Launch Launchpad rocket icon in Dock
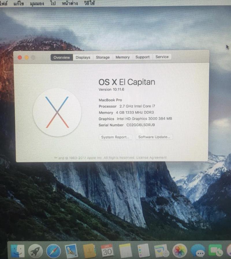Image resolution: width=231 pixels, height=259 pixels. [x=35, y=251]
